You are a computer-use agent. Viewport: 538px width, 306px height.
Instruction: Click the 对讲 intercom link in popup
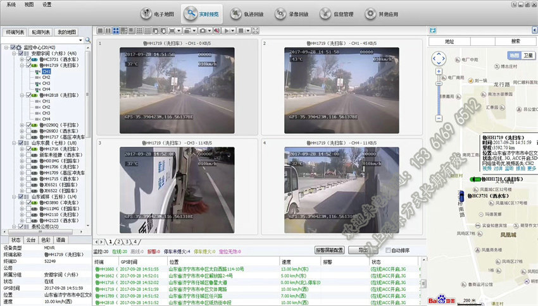(498, 168)
